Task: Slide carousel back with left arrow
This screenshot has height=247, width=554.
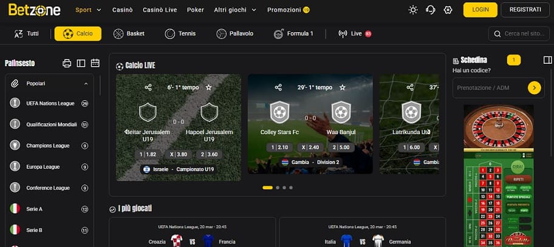Action: 126,132
